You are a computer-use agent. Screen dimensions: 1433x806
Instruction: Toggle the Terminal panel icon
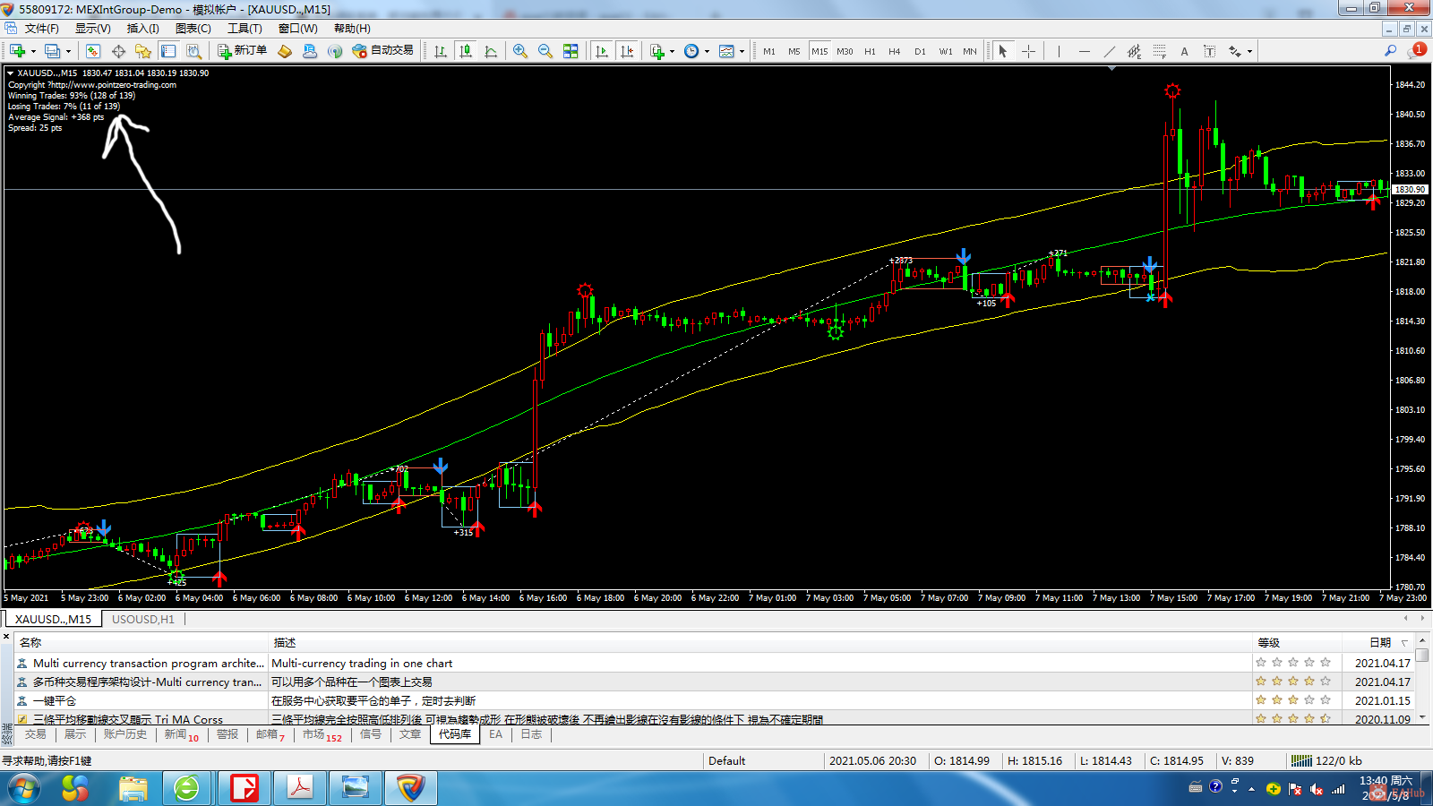pyautogui.click(x=168, y=51)
